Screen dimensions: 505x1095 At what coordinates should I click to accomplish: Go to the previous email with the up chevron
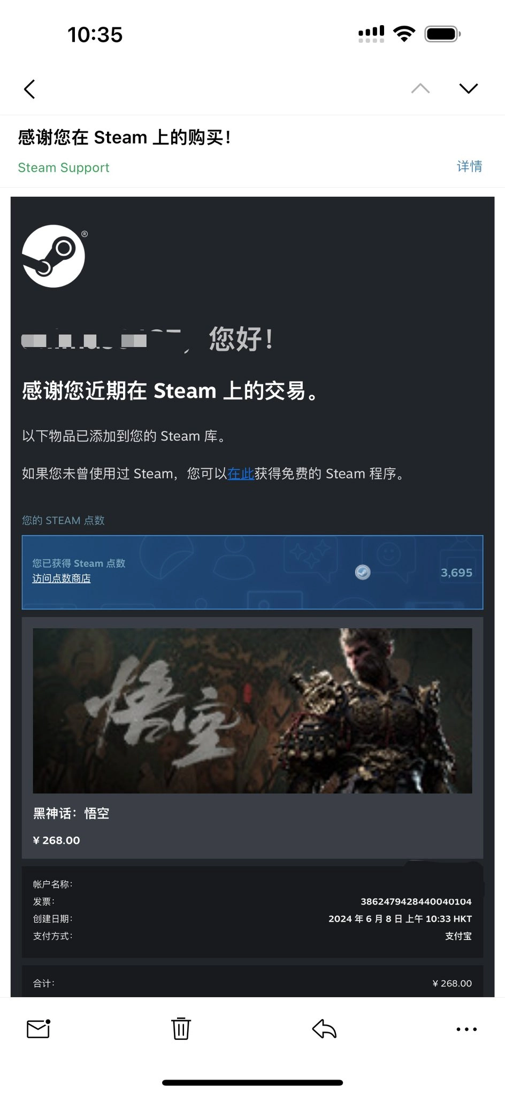pyautogui.click(x=420, y=88)
